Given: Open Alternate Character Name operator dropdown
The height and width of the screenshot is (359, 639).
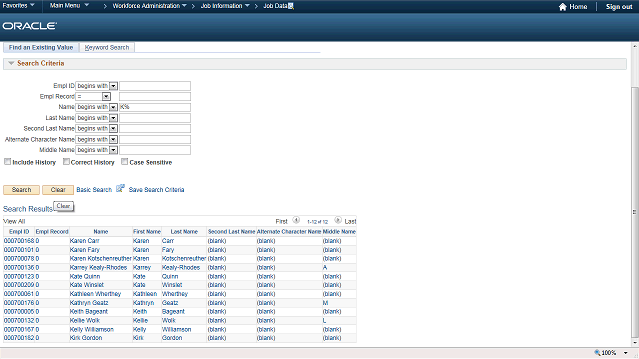Looking at the screenshot, I should pyautogui.click(x=113, y=140).
